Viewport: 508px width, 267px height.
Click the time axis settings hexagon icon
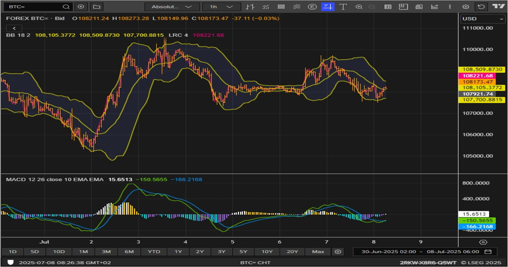483,242
